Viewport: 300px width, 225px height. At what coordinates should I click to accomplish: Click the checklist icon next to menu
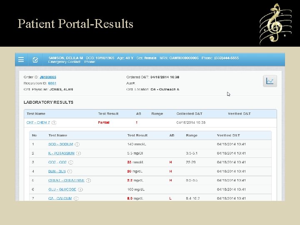(x=35, y=60)
